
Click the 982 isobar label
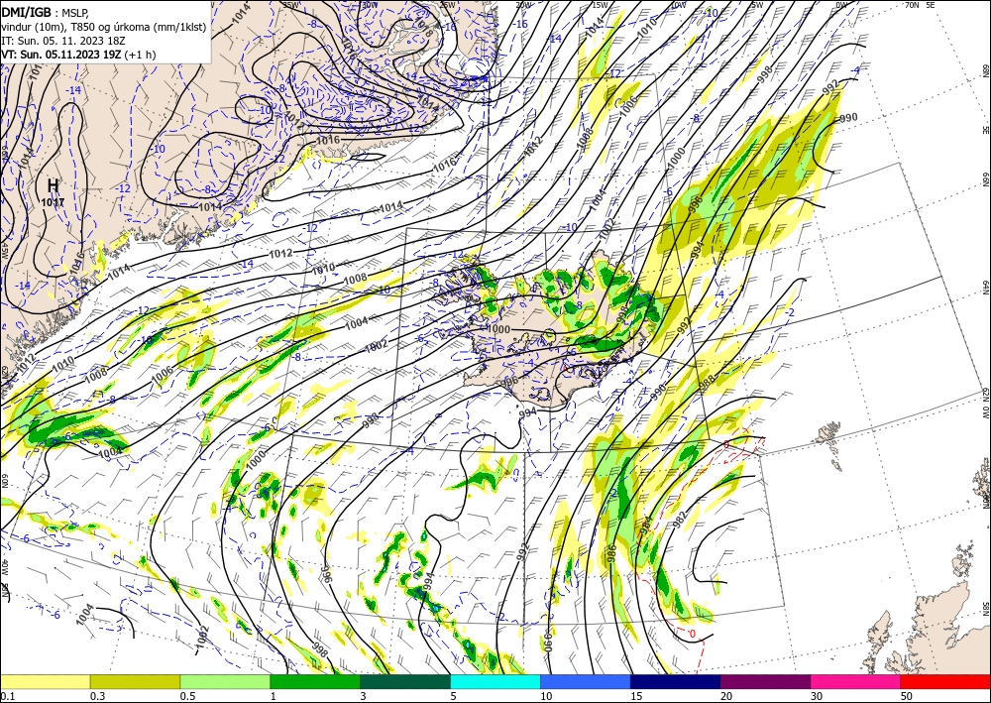click(x=680, y=519)
